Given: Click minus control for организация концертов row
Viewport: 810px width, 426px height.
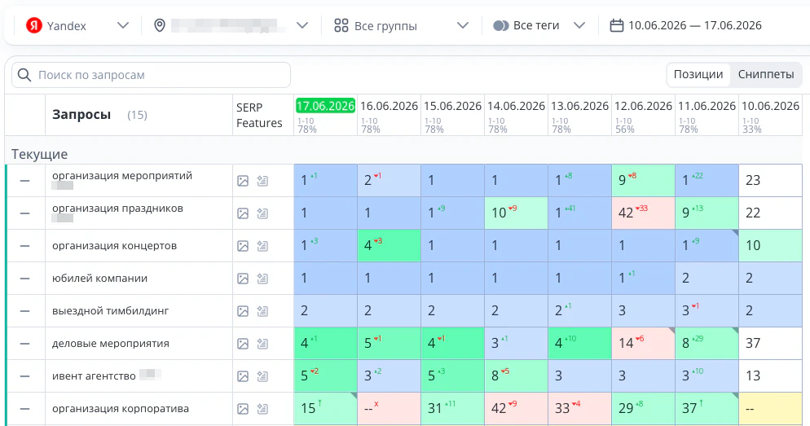Looking at the screenshot, I should [x=24, y=246].
